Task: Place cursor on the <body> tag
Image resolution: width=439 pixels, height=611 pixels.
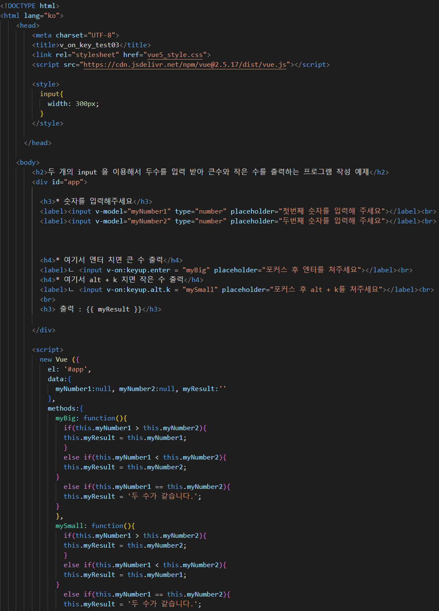Action: point(28,163)
